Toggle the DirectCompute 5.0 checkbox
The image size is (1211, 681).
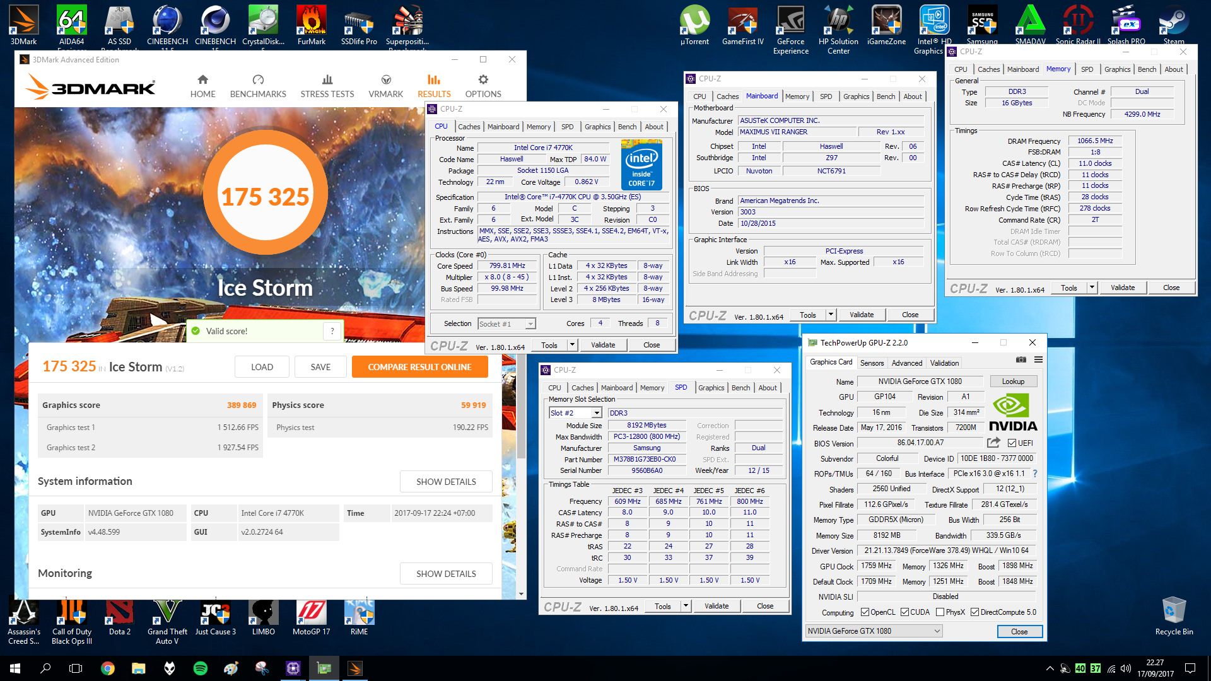(x=974, y=612)
